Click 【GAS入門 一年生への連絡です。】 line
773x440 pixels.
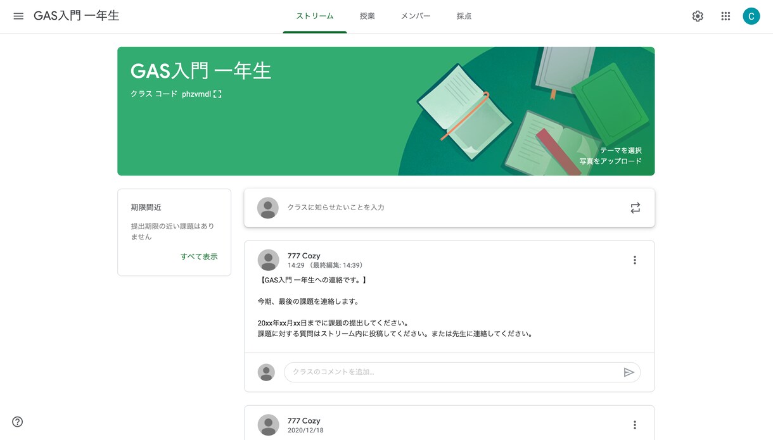(313, 280)
